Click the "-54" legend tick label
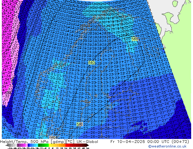193x149 pixels. [10, 148]
